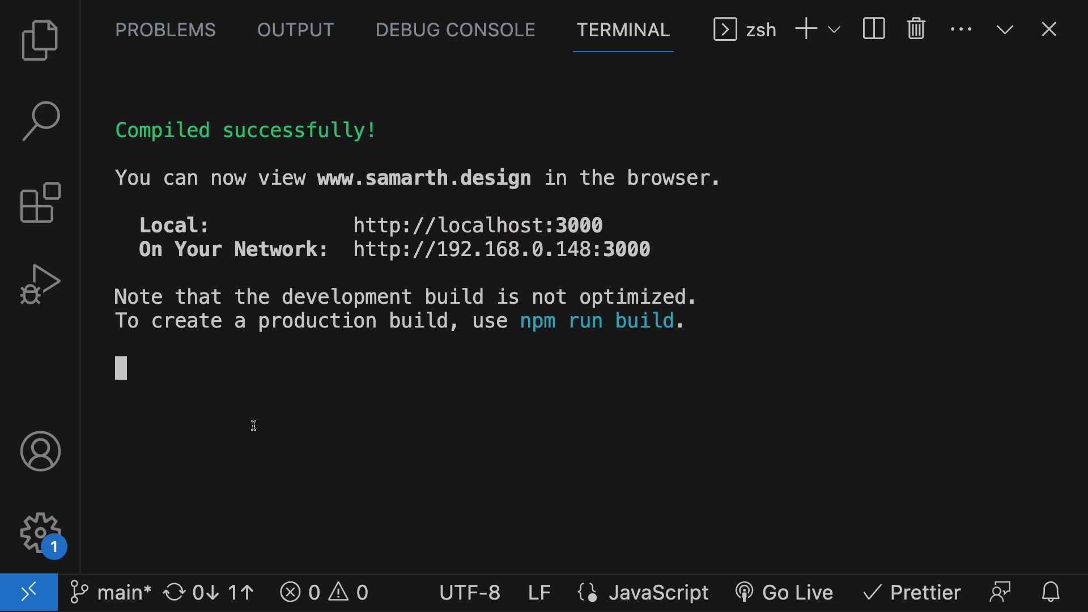Kill the active terminal with the trash icon
This screenshot has height=612, width=1088.
[916, 28]
